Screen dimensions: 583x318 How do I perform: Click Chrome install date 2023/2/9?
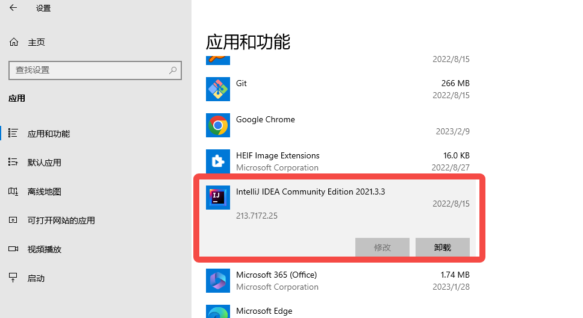[452, 131]
